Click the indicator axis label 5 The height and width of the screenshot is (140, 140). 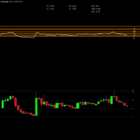point(134,38)
